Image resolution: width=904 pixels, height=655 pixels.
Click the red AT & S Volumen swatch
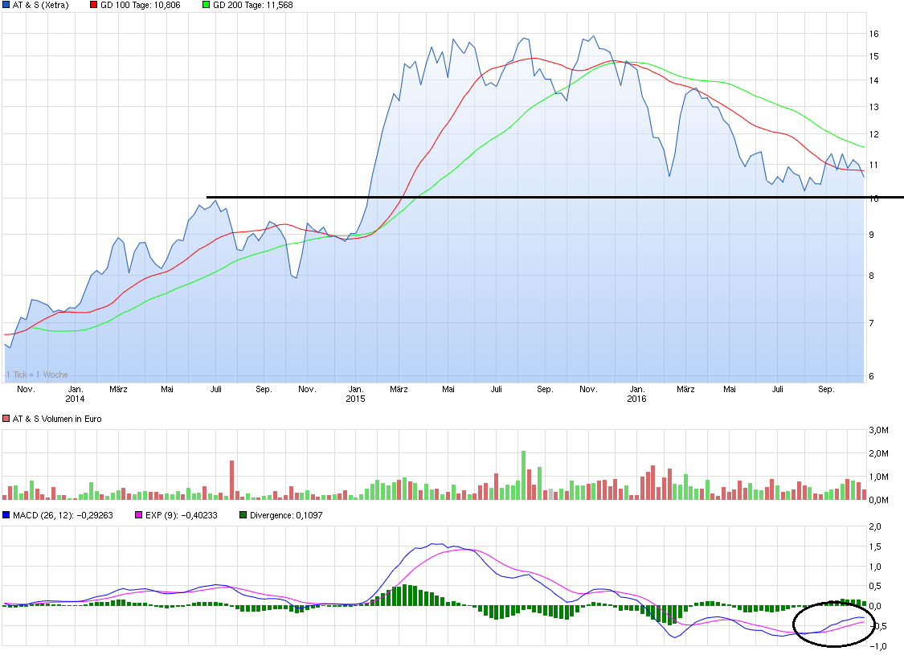pos(6,419)
